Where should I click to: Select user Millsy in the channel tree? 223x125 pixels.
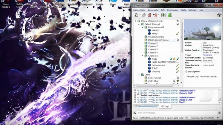point(154,34)
